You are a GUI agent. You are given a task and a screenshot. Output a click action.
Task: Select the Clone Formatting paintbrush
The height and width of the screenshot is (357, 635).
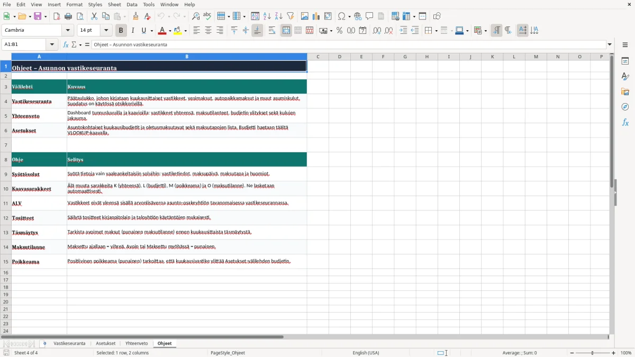click(135, 16)
